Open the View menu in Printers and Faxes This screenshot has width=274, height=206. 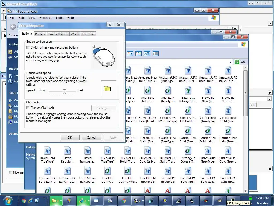click(32, 18)
